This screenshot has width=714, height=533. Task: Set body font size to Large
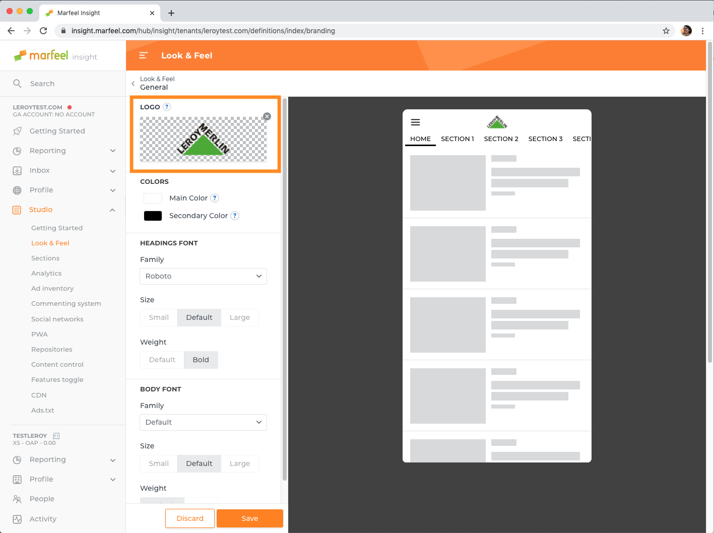pos(240,463)
